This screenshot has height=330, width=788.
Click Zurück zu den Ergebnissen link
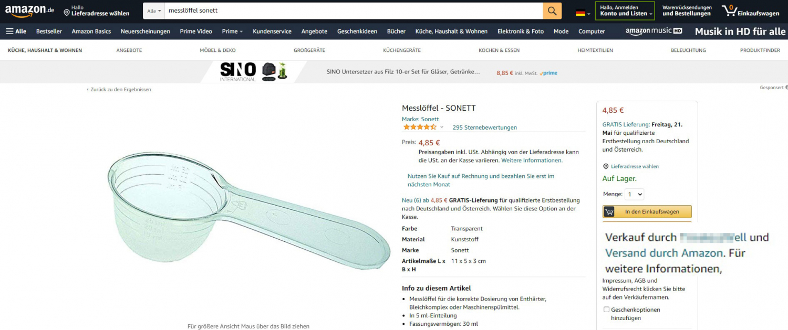point(119,90)
